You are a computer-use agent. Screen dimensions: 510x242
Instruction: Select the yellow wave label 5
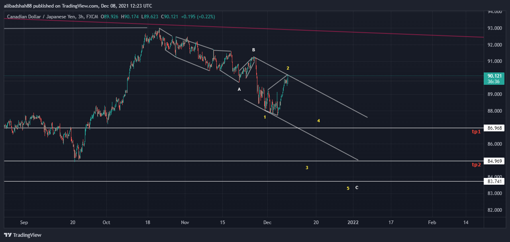[x=348, y=188]
